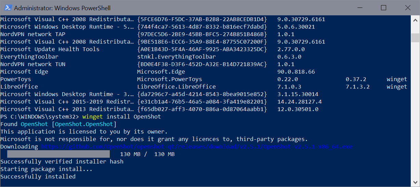Image resolution: width=420 pixels, height=187 pixels.
Task: Click the 'LibreOffice.LibreOffice' ID
Action: click(x=176, y=87)
